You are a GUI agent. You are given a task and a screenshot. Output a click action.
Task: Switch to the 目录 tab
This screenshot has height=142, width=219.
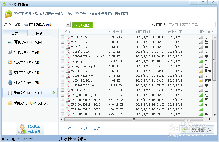39,33
